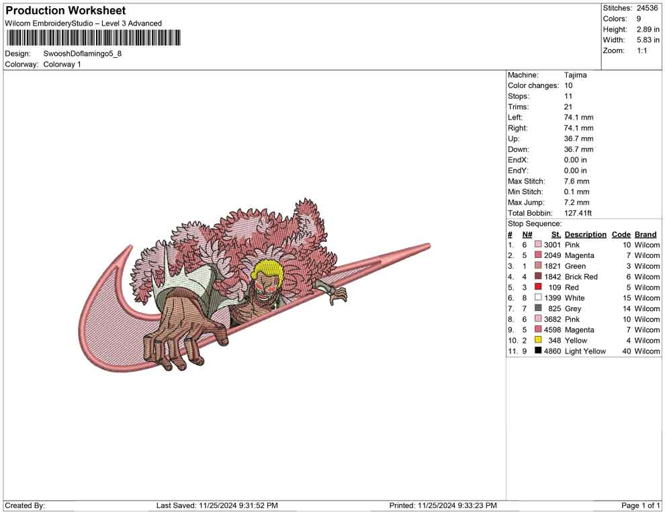This screenshot has width=665, height=512.
Task: Click the 'Brand' column header
Action: [646, 234]
